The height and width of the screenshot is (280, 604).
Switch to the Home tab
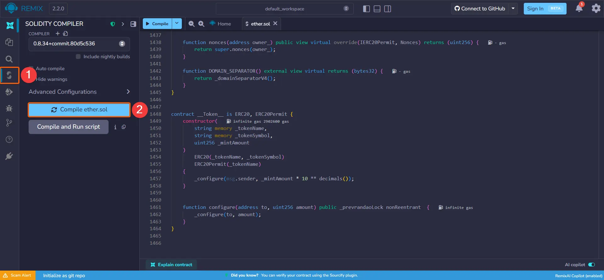click(x=221, y=24)
